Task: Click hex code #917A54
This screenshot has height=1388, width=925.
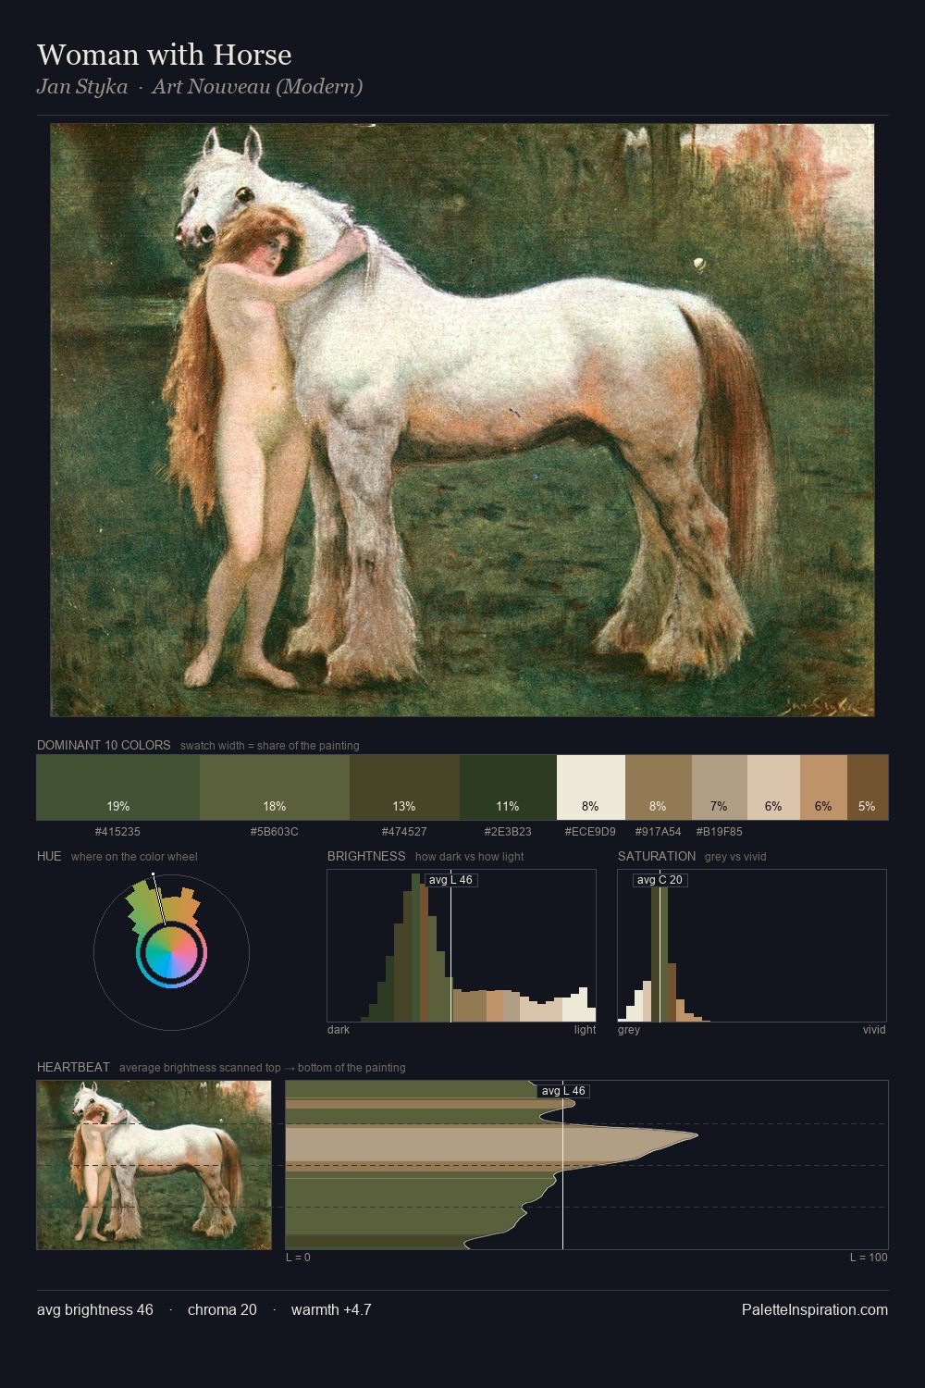Action: click(658, 832)
